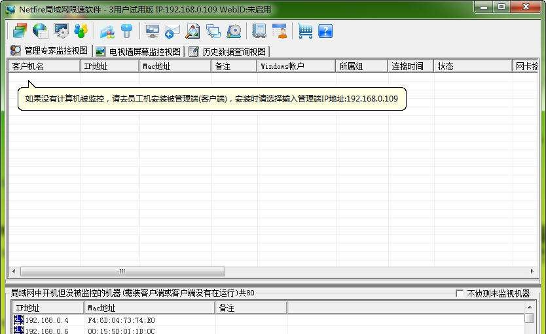Screen dimensions: 546x334
Task: Click the blue question mark help icon
Action: (325, 31)
